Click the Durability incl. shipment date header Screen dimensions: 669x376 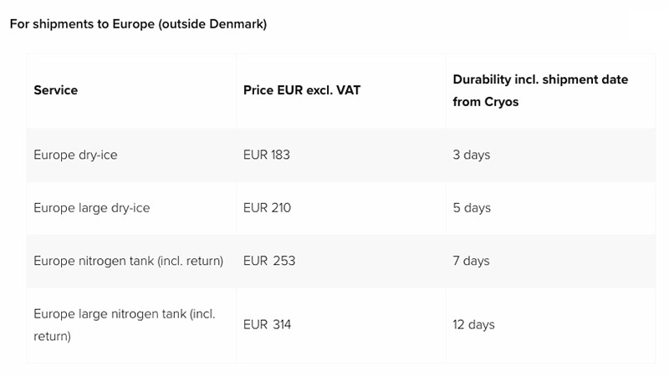tap(539, 79)
